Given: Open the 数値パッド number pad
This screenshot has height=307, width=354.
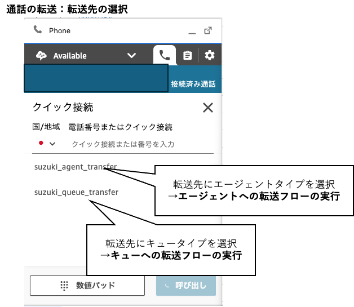Looking at the screenshot, I should coord(87,286).
